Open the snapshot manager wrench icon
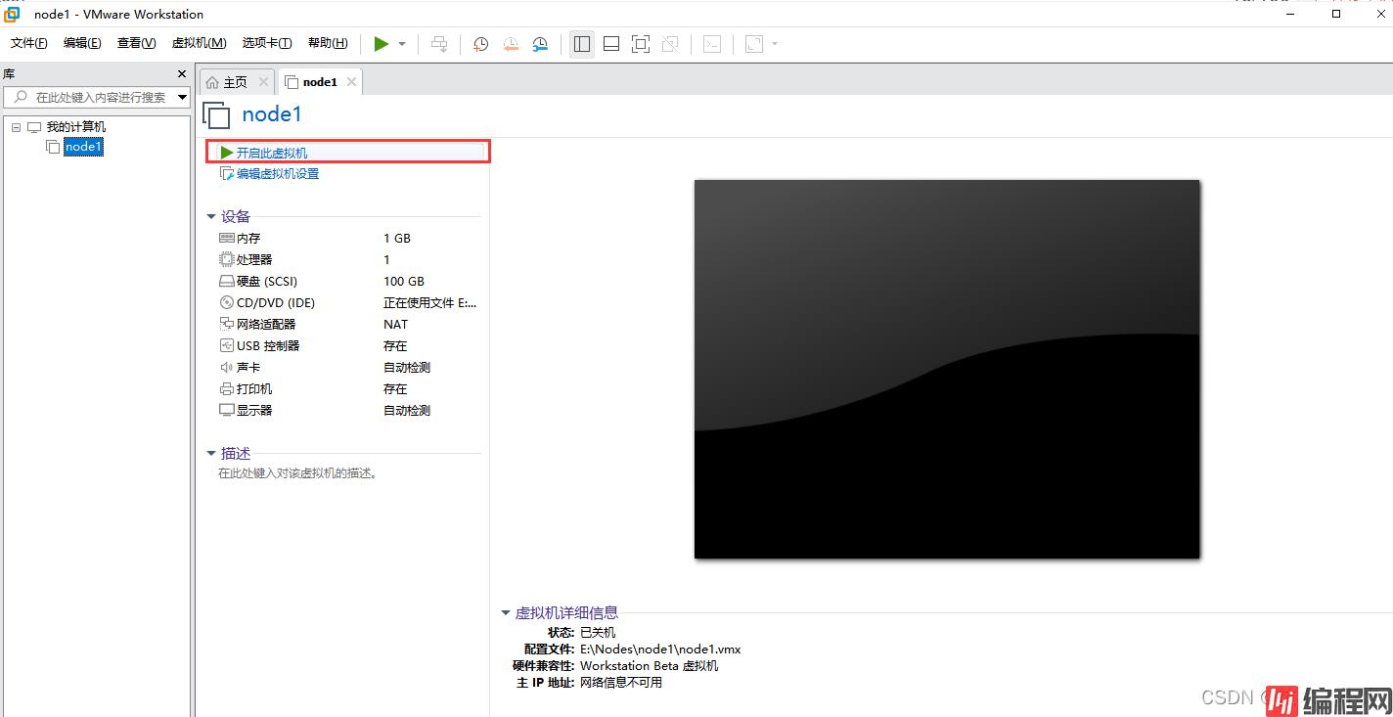This screenshot has width=1393, height=717. (x=541, y=44)
